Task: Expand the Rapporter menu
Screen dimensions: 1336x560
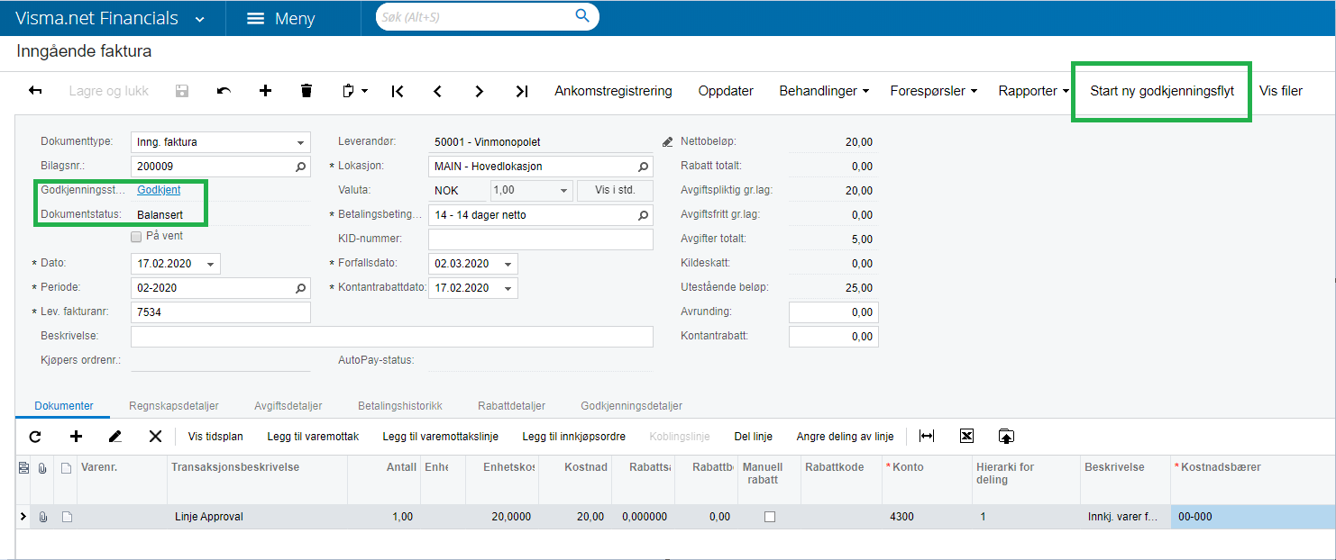Action: 1033,91
